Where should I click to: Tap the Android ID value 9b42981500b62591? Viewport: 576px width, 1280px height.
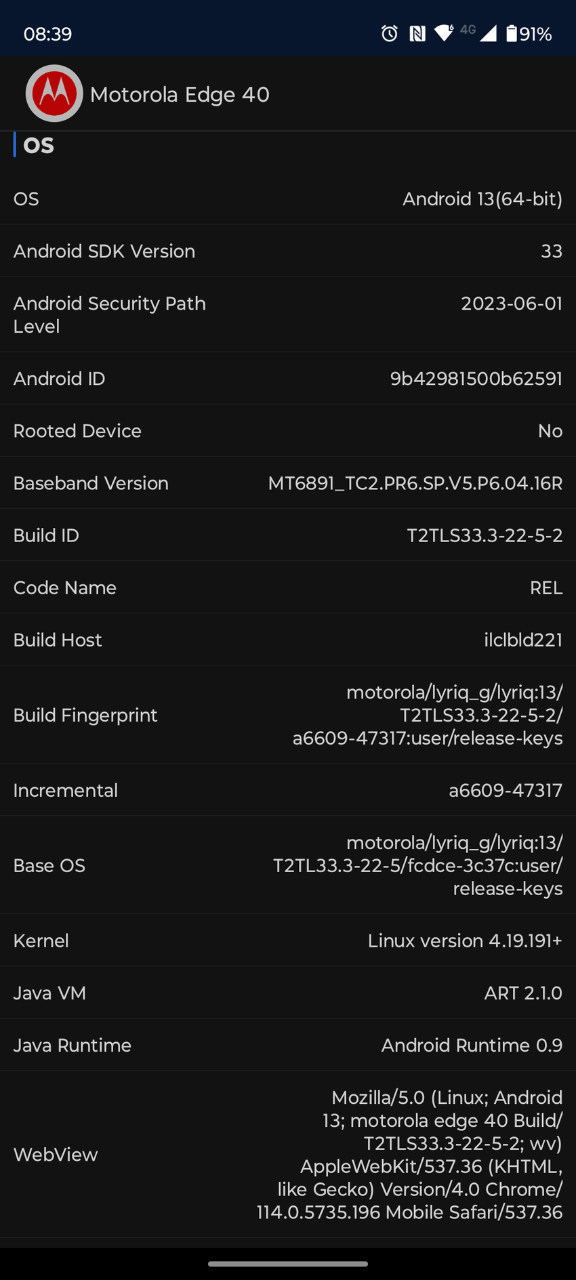tap(476, 378)
